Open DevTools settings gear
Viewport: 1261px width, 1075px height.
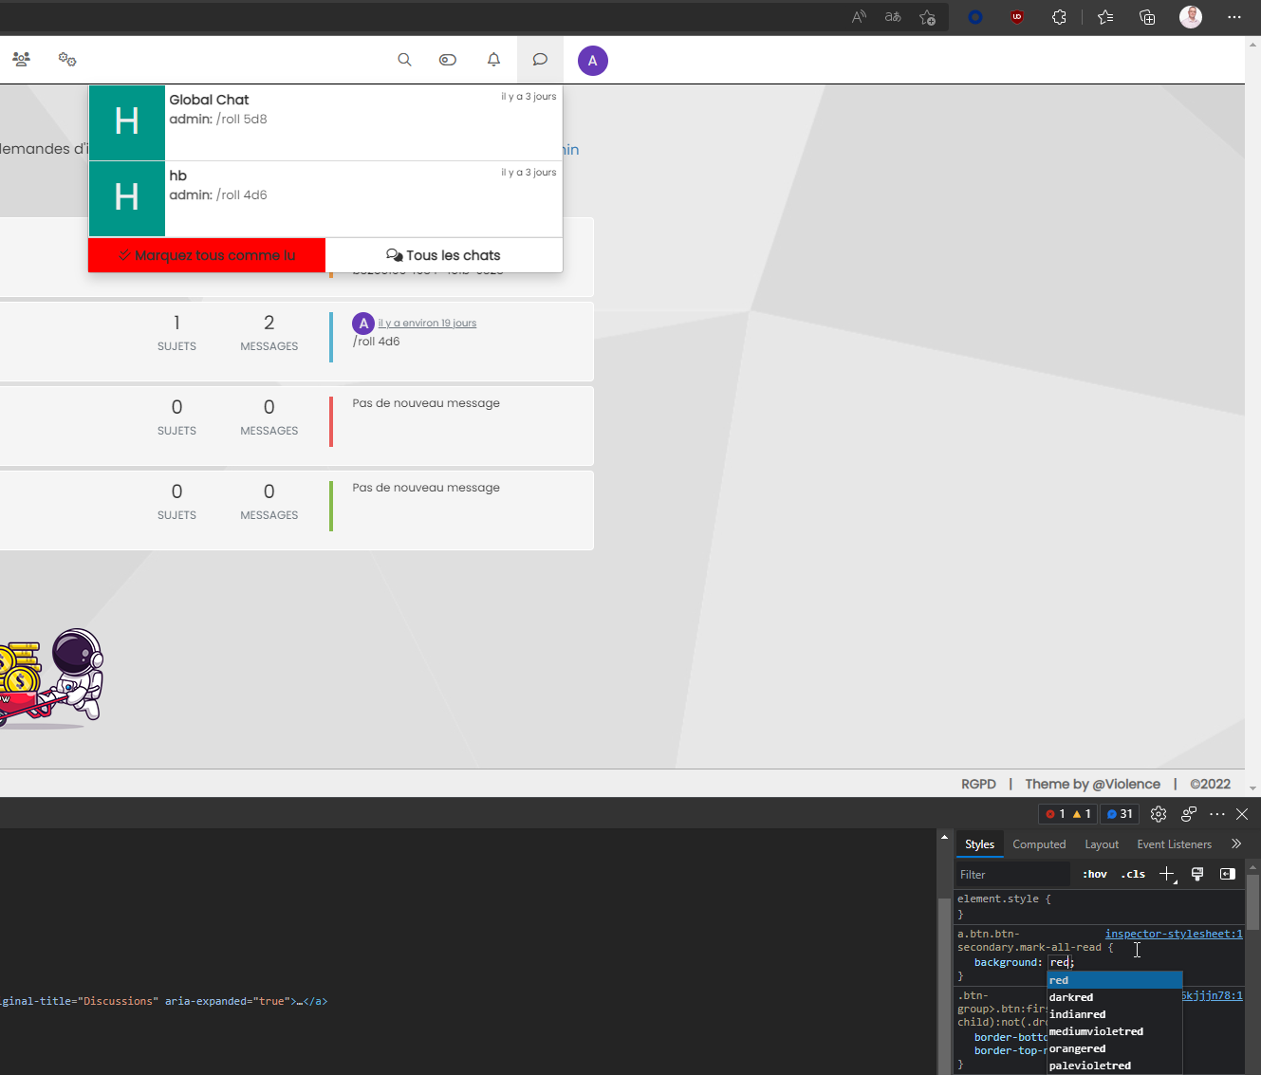(1158, 814)
